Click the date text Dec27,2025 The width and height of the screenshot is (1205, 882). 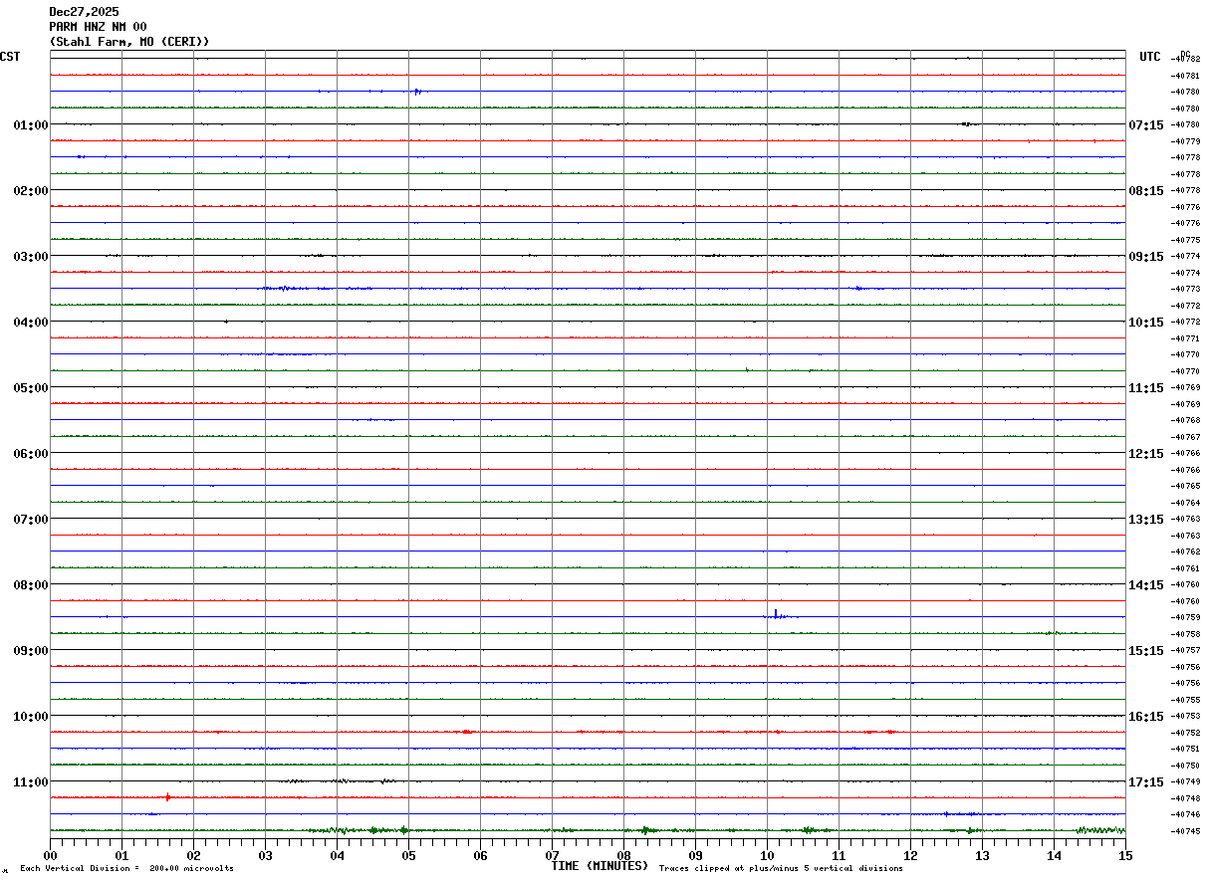coord(84,12)
